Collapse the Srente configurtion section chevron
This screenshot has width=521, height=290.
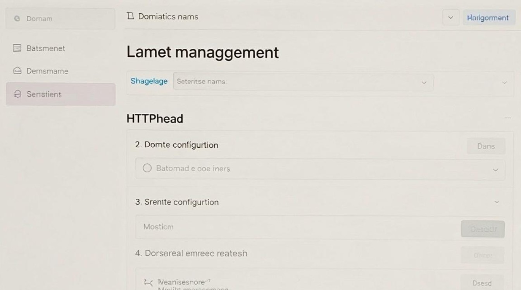coord(497,202)
